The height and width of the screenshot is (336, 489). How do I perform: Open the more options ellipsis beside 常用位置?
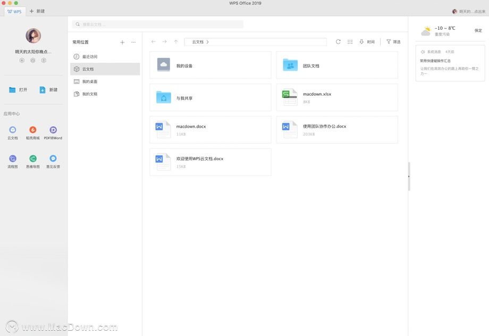point(133,42)
